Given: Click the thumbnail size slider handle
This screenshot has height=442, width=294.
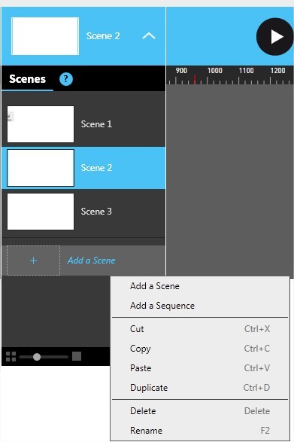Looking at the screenshot, I should [37, 357].
